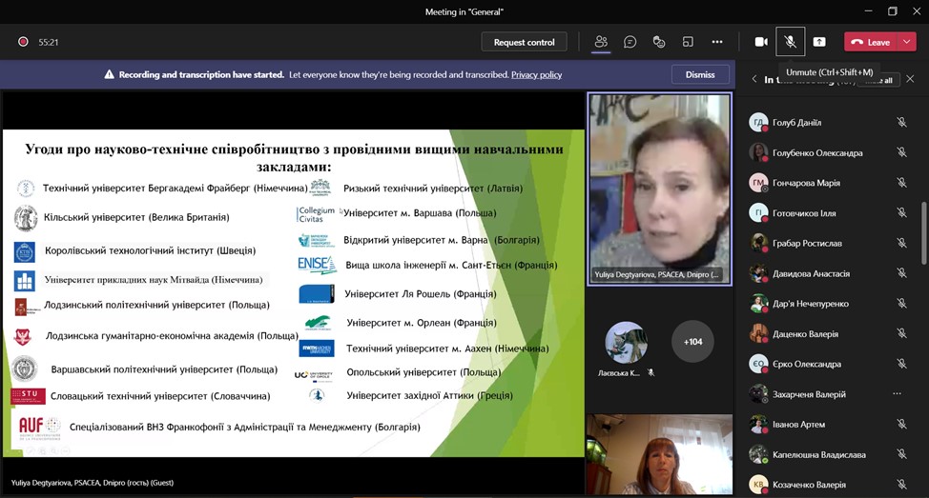The image size is (929, 498).
Task: Open the meeting chat icon
Action: (630, 42)
